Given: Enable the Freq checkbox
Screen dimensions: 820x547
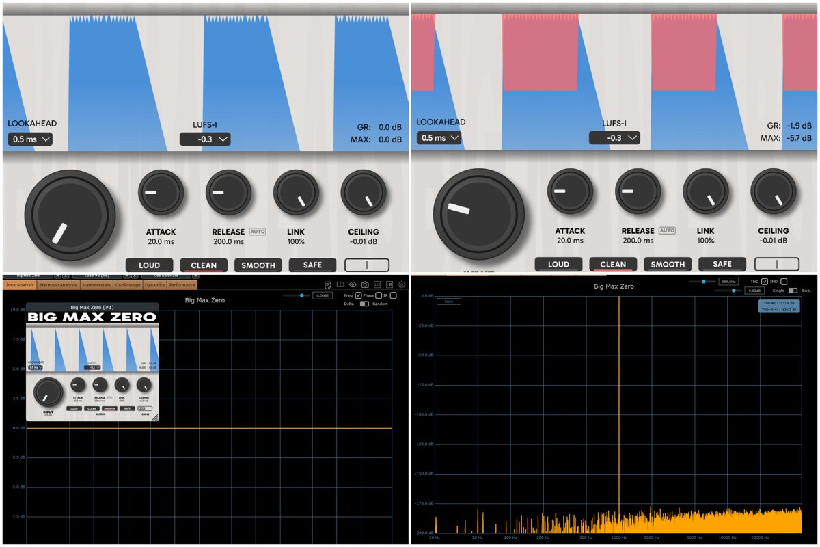Looking at the screenshot, I should coord(359,295).
